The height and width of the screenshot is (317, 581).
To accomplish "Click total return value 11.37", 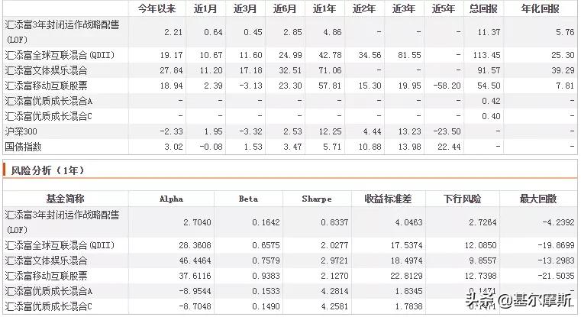I will tap(489, 32).
